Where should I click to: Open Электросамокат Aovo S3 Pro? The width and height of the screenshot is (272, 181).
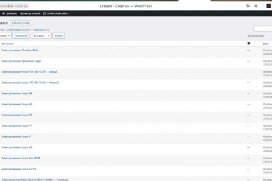(19, 169)
